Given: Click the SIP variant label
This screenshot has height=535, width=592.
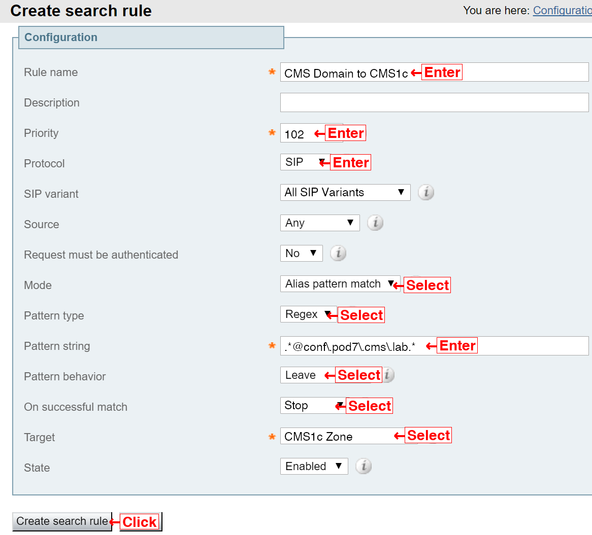Looking at the screenshot, I should click(51, 194).
